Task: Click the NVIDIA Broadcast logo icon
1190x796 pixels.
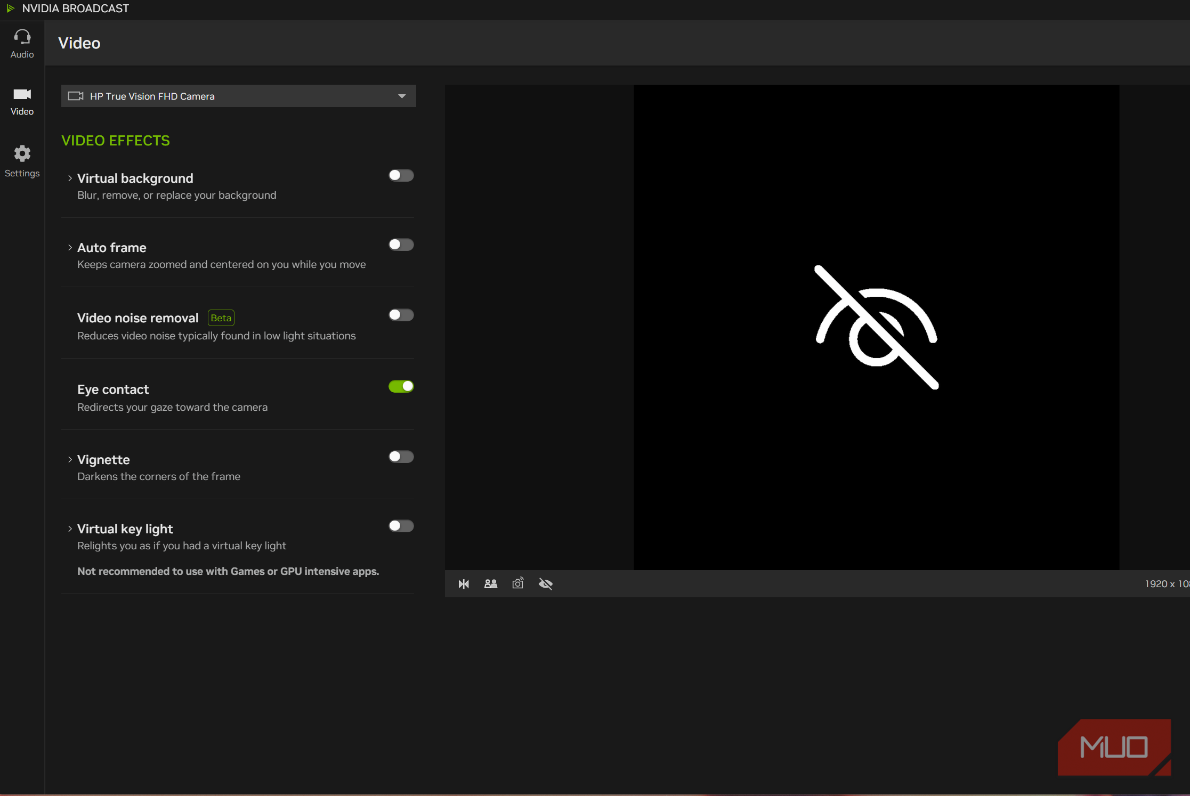Action: [x=10, y=9]
